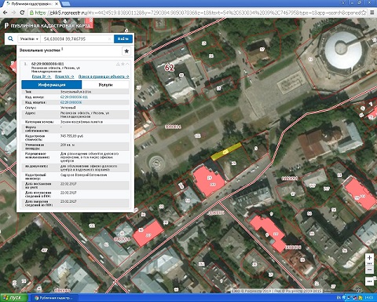Reload the page

coord(22,13)
